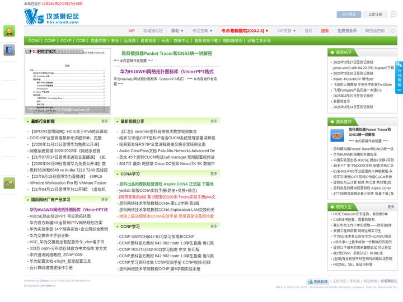403x302 pixels.
Task: Click the 无图浏览 footer link
Action: 339,281
